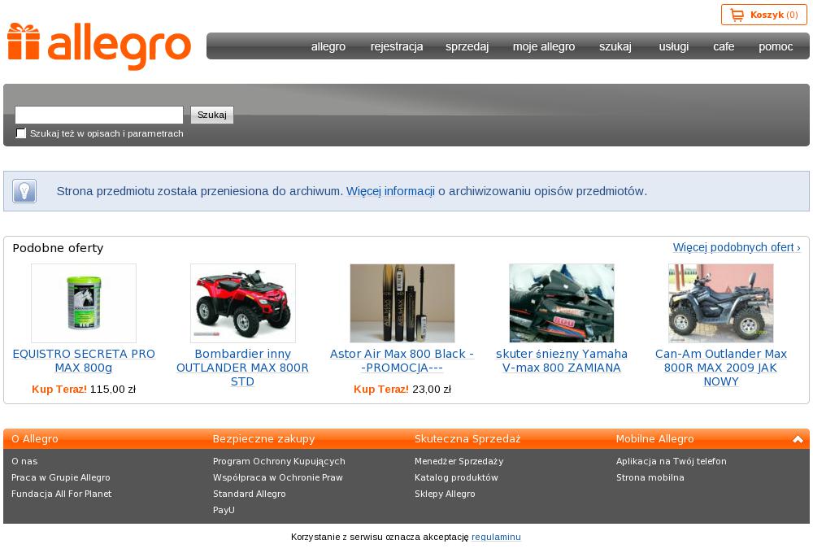Follow the Więcej informacji link

pyautogui.click(x=390, y=191)
